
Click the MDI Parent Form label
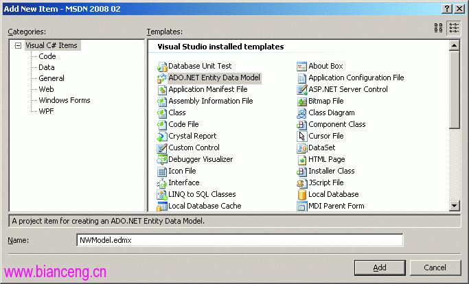point(336,206)
